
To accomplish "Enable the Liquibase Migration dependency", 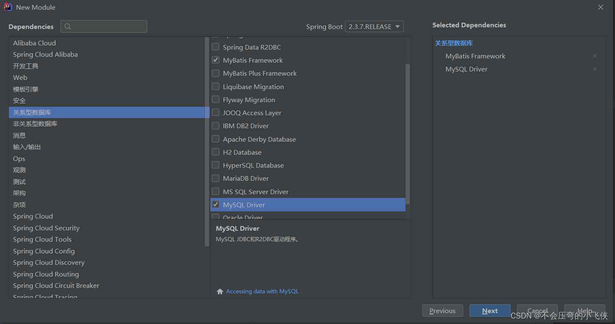I will [x=215, y=87].
